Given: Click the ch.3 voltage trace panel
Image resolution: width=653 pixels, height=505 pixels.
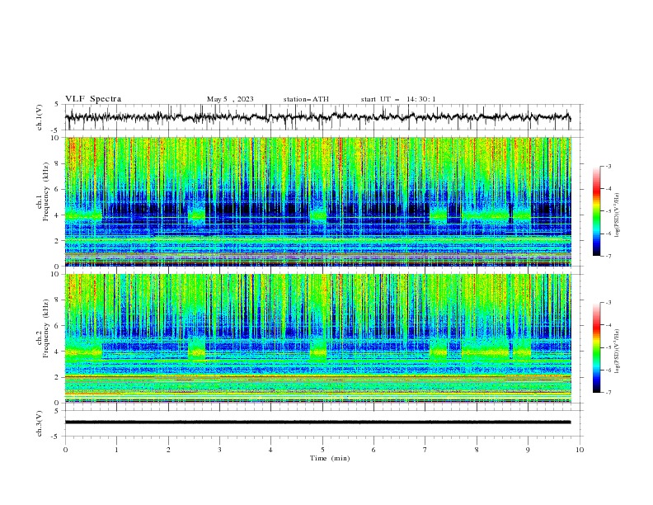Looking at the screenshot, I should pos(324,423).
